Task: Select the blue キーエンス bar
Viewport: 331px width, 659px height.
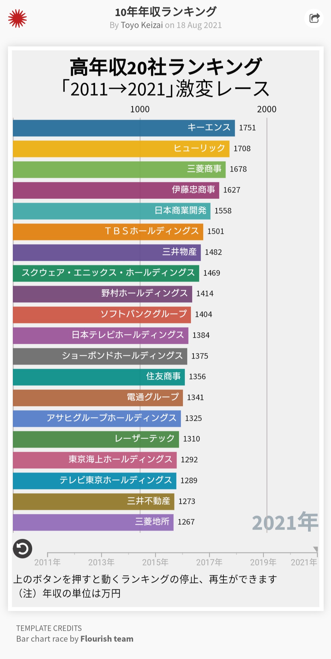Action: tap(124, 128)
